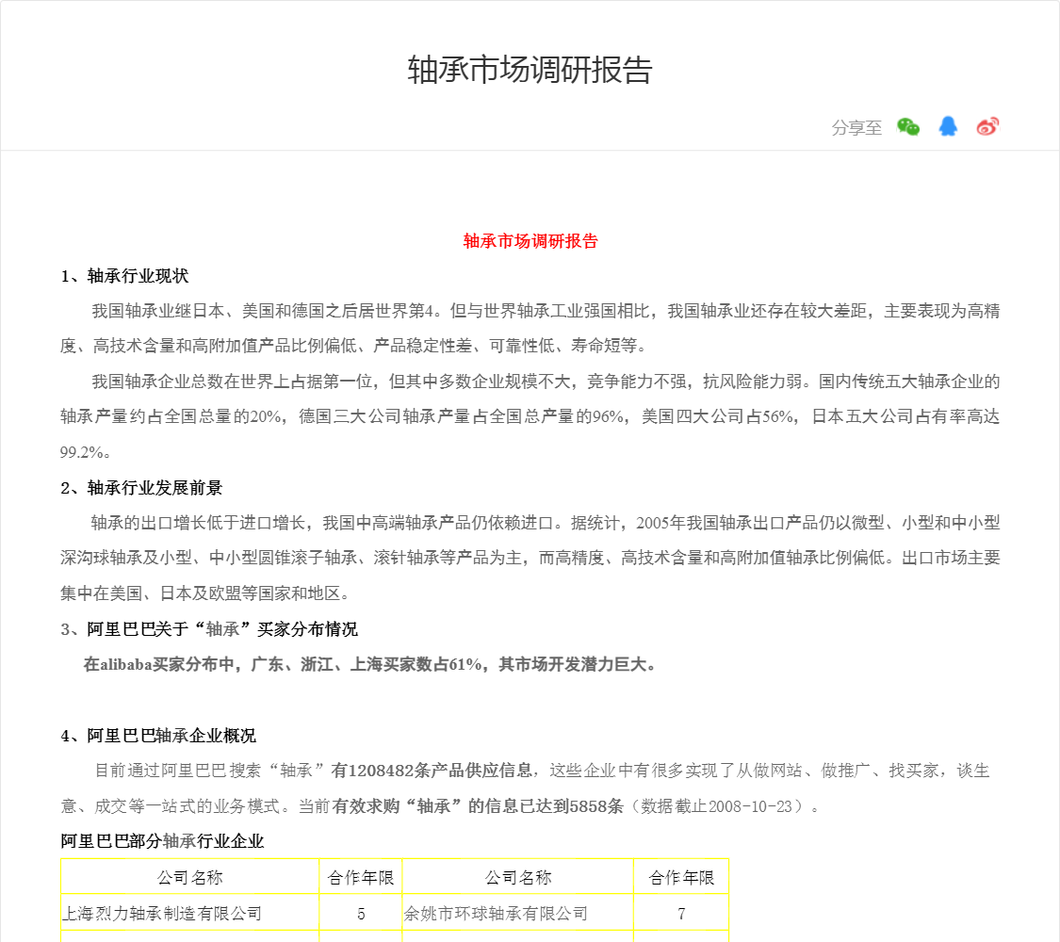Click the paragraph beginning '我国轴承企业总数'

coord(530,416)
